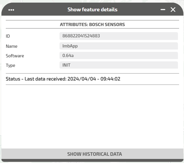Click the empty white area below Status
This screenshot has height=163, width=184.
(x=92, y=116)
